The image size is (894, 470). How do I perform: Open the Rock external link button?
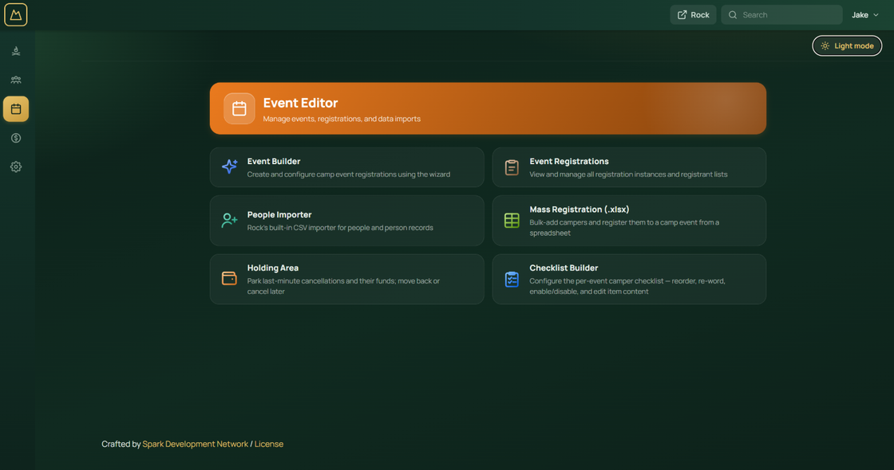[x=693, y=15]
